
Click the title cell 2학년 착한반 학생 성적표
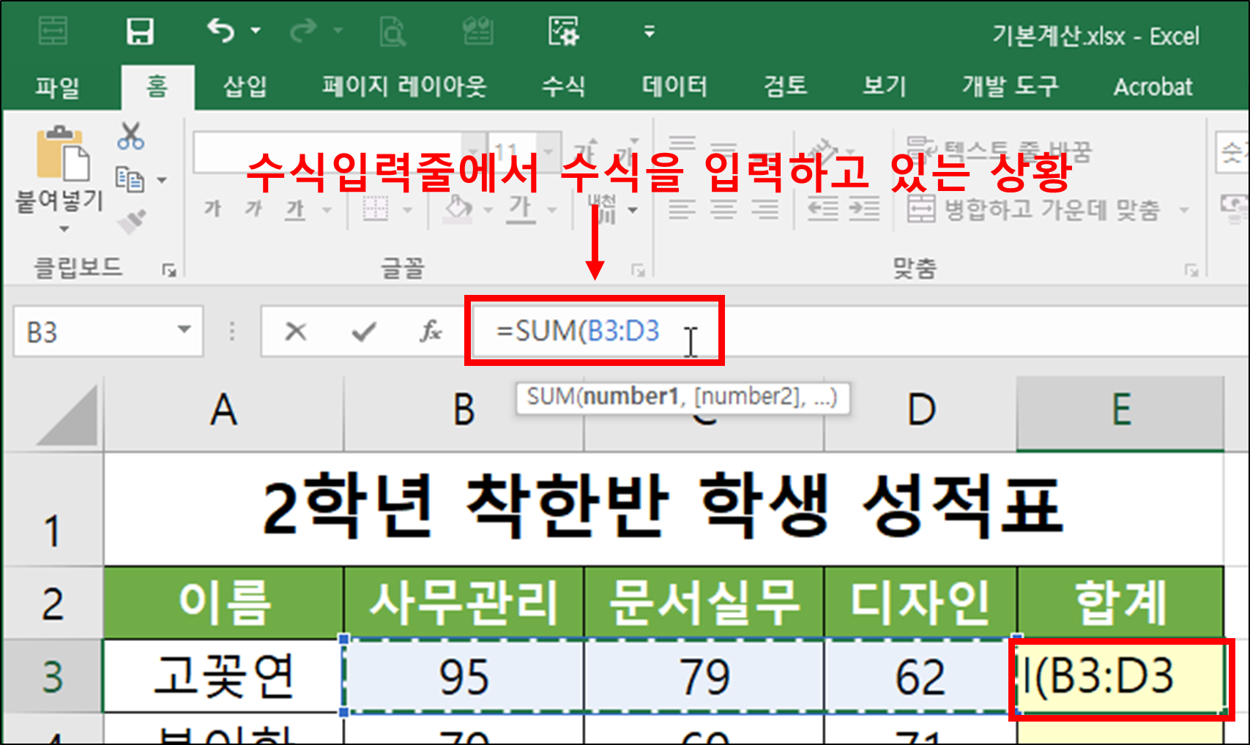click(663, 509)
